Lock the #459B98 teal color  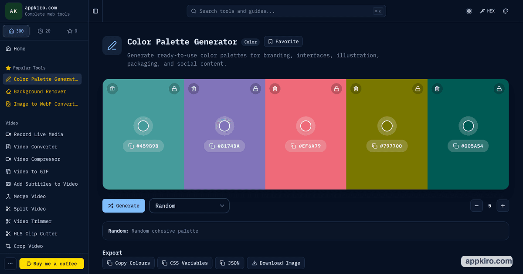(174, 89)
